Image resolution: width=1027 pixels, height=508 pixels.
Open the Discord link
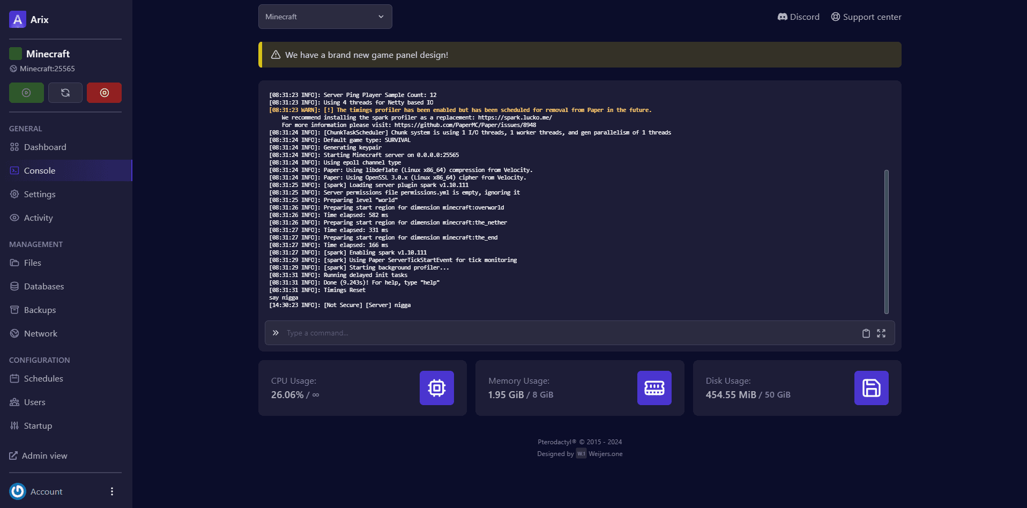798,17
